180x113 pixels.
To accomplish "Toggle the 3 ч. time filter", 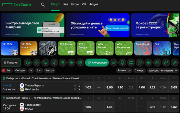I will click(39, 71).
